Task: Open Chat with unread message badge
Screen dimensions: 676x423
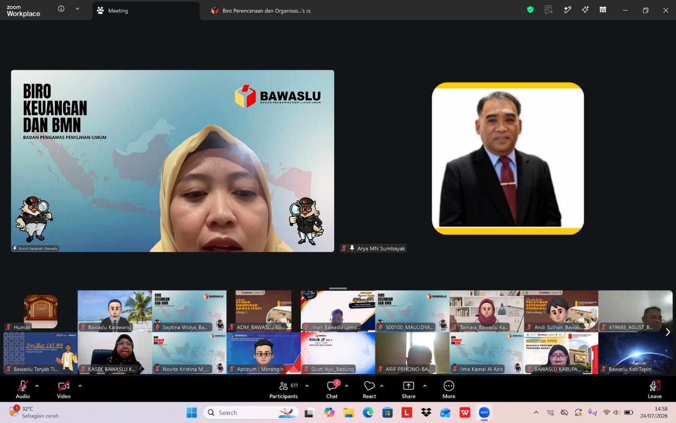Action: [332, 389]
